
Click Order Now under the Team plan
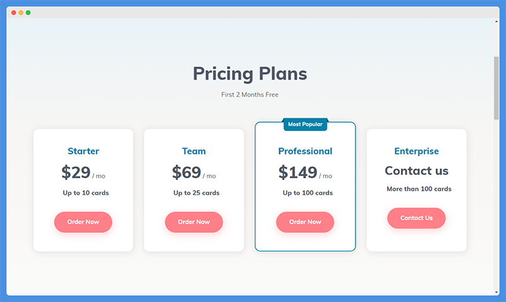pyautogui.click(x=194, y=222)
